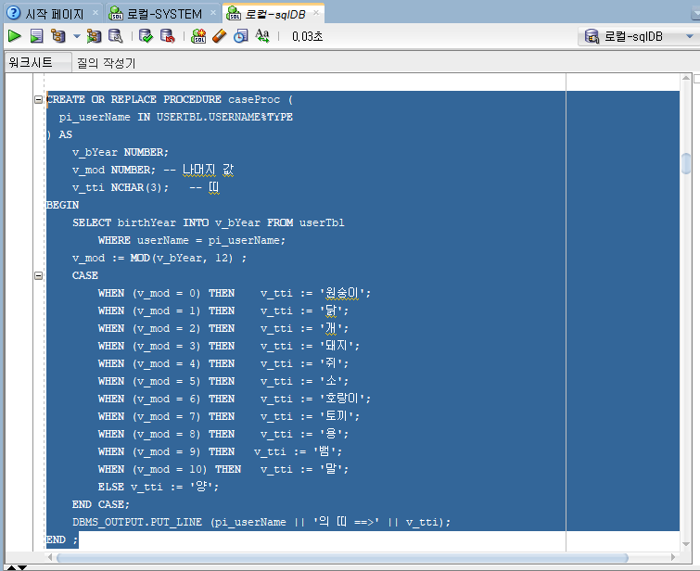Click the Aa change case icon
The image size is (700, 571).
point(262,36)
